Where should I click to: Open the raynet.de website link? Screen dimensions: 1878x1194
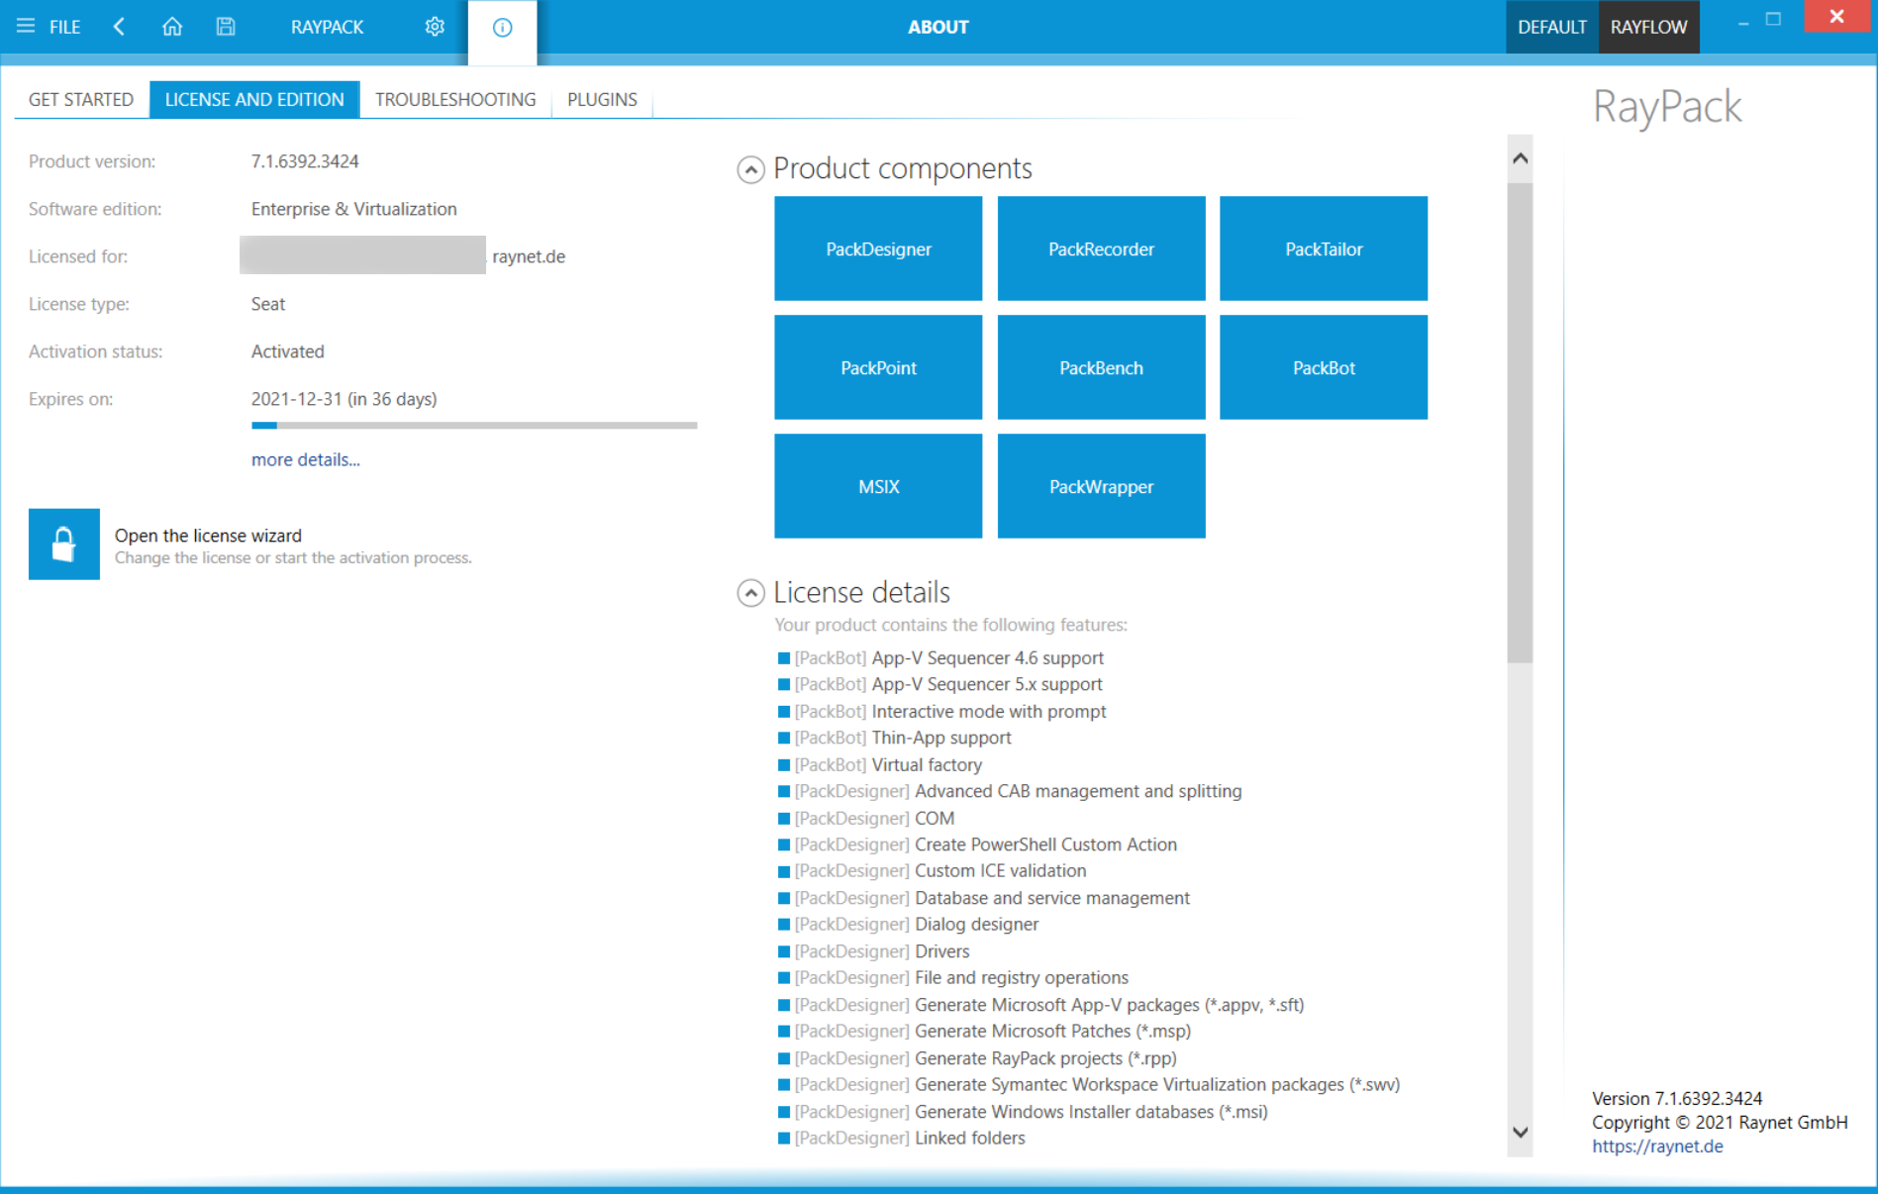[x=1657, y=1146]
